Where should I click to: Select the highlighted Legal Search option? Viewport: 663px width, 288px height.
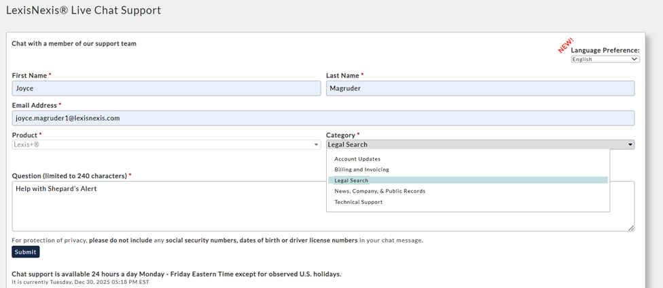click(351, 180)
